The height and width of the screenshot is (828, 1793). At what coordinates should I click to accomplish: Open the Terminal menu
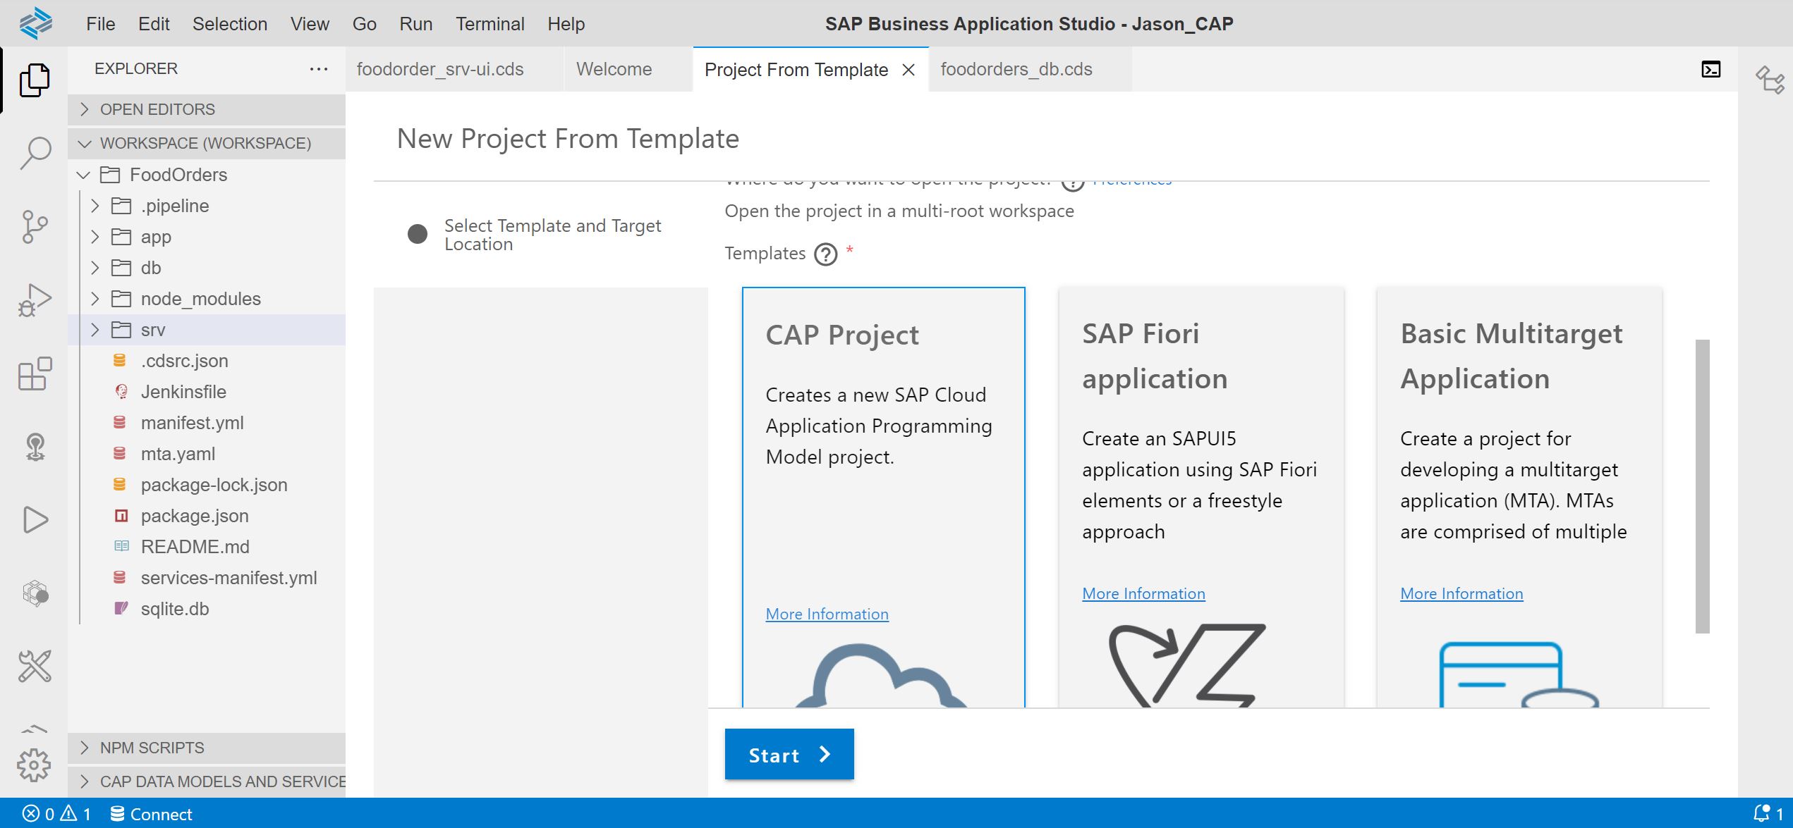point(490,24)
